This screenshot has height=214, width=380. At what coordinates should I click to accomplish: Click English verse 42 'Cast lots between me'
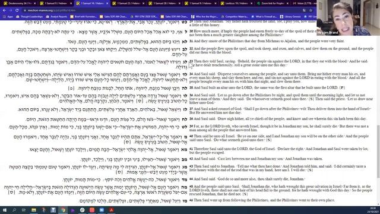point(256,159)
